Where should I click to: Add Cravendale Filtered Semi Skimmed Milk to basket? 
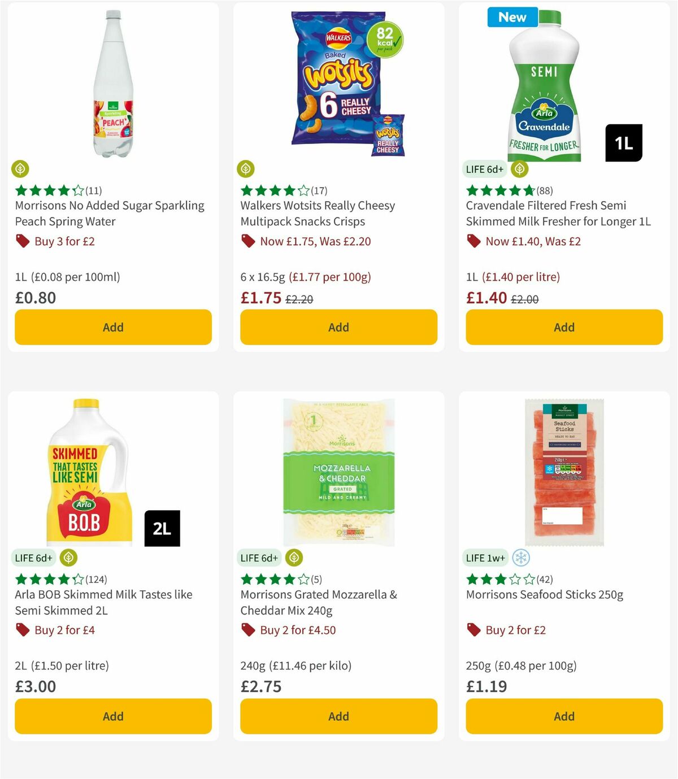click(564, 327)
